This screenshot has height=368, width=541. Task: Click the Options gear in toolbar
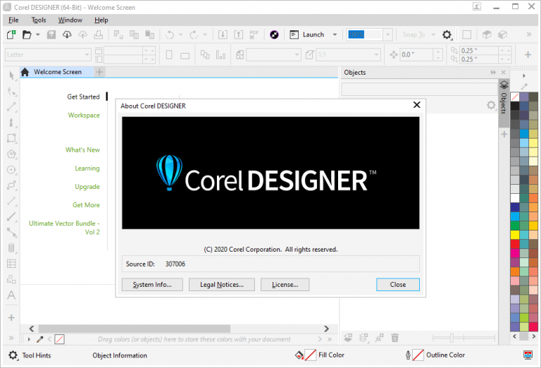[x=447, y=35]
